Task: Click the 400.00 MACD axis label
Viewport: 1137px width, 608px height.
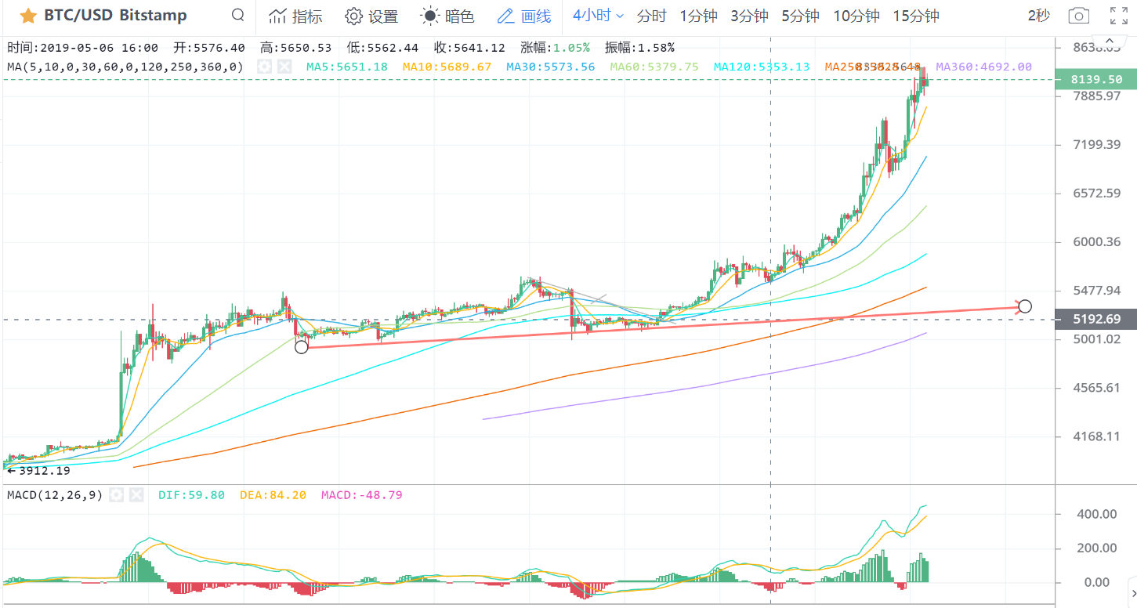Action: 1097,514
